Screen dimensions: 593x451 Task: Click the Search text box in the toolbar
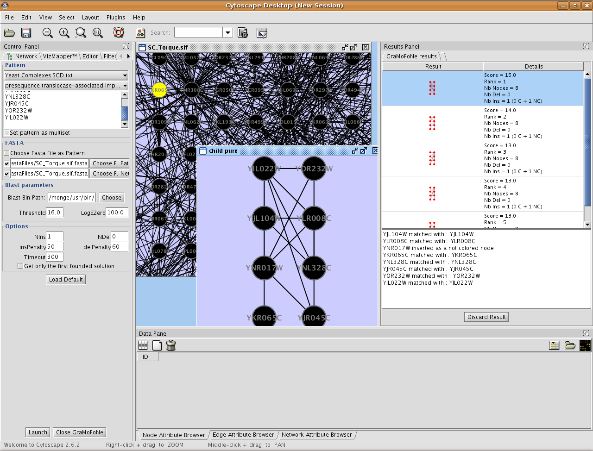pos(198,32)
